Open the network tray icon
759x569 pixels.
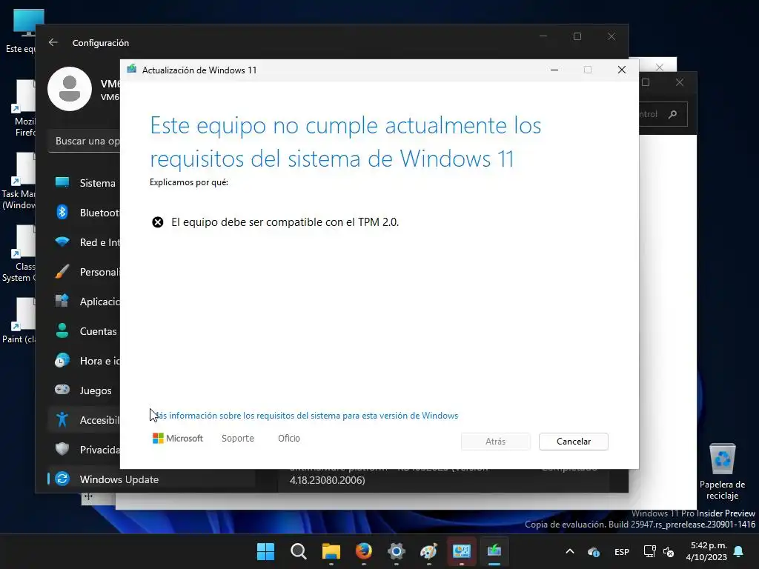click(x=649, y=551)
